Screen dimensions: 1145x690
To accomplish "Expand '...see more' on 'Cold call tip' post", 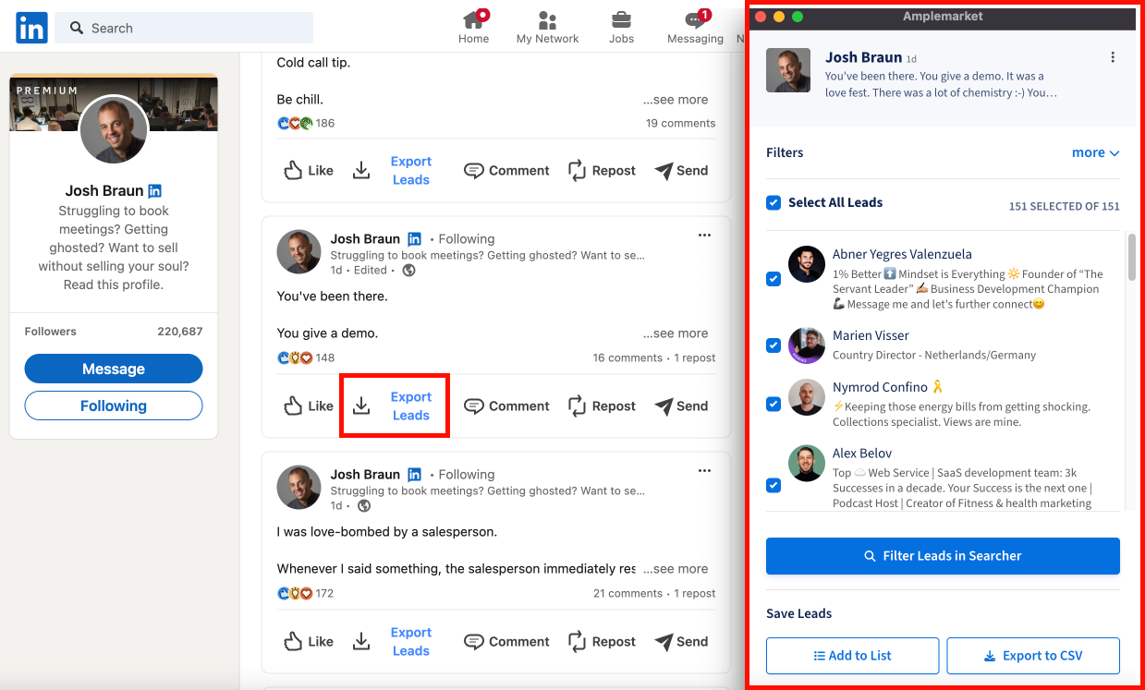I will coord(676,99).
